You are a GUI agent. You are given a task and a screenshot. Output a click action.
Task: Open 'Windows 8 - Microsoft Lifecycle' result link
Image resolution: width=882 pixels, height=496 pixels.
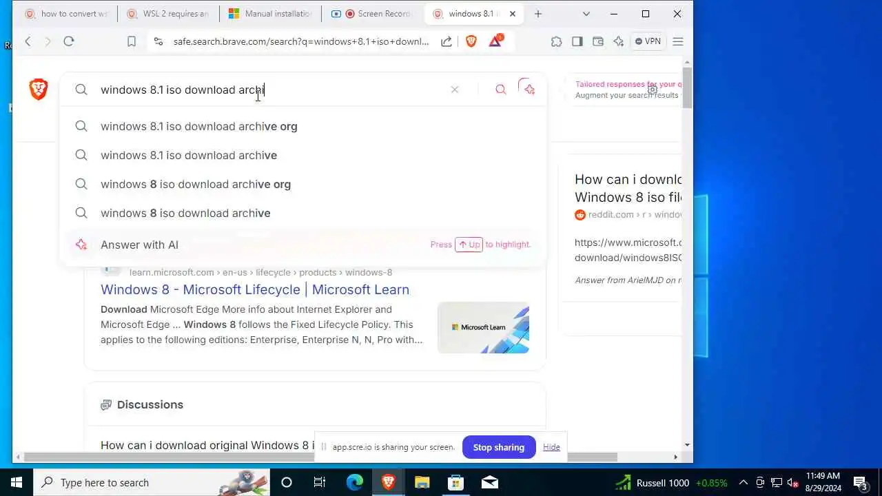pyautogui.click(x=255, y=289)
